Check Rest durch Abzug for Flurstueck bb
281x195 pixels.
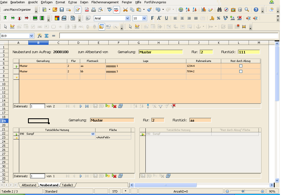pyautogui.click(x=241, y=71)
